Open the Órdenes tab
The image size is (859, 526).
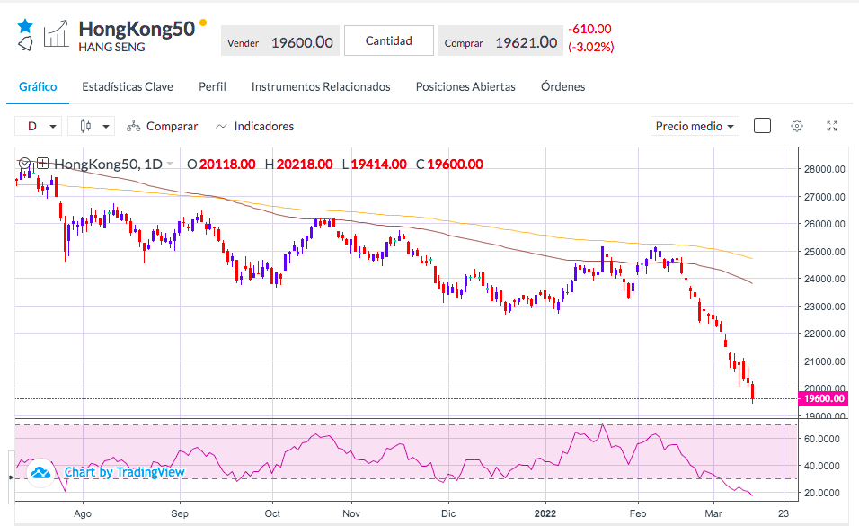[563, 86]
